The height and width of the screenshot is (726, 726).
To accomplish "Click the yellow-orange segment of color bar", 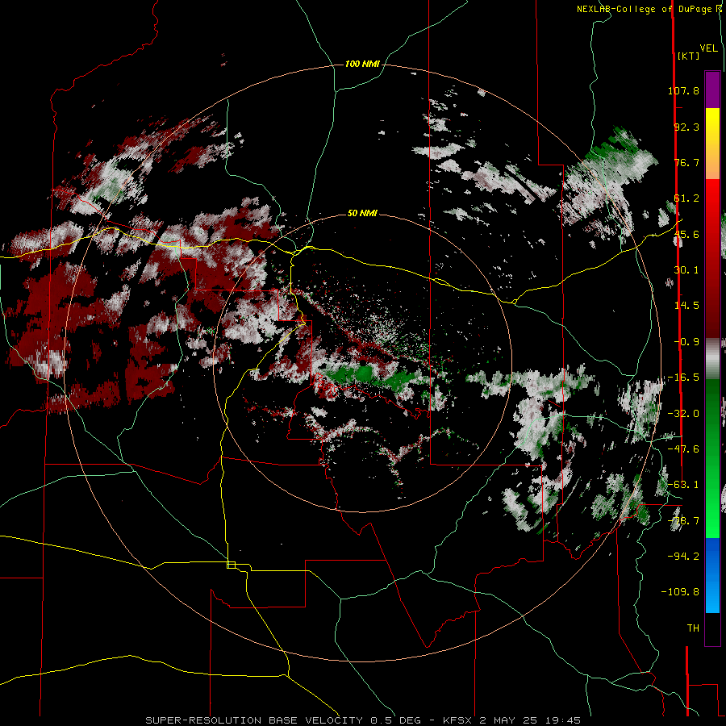I will pos(712,144).
